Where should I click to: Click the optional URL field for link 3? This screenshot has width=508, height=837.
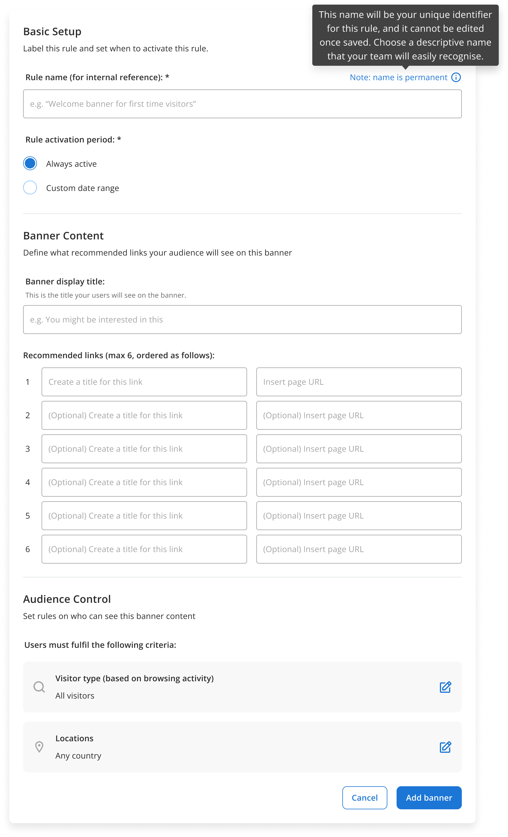359,449
